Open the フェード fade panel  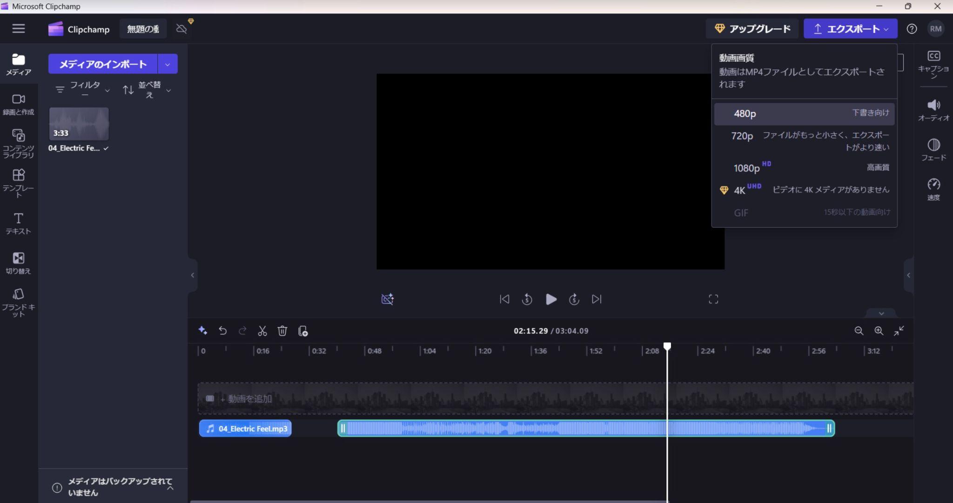point(933,150)
